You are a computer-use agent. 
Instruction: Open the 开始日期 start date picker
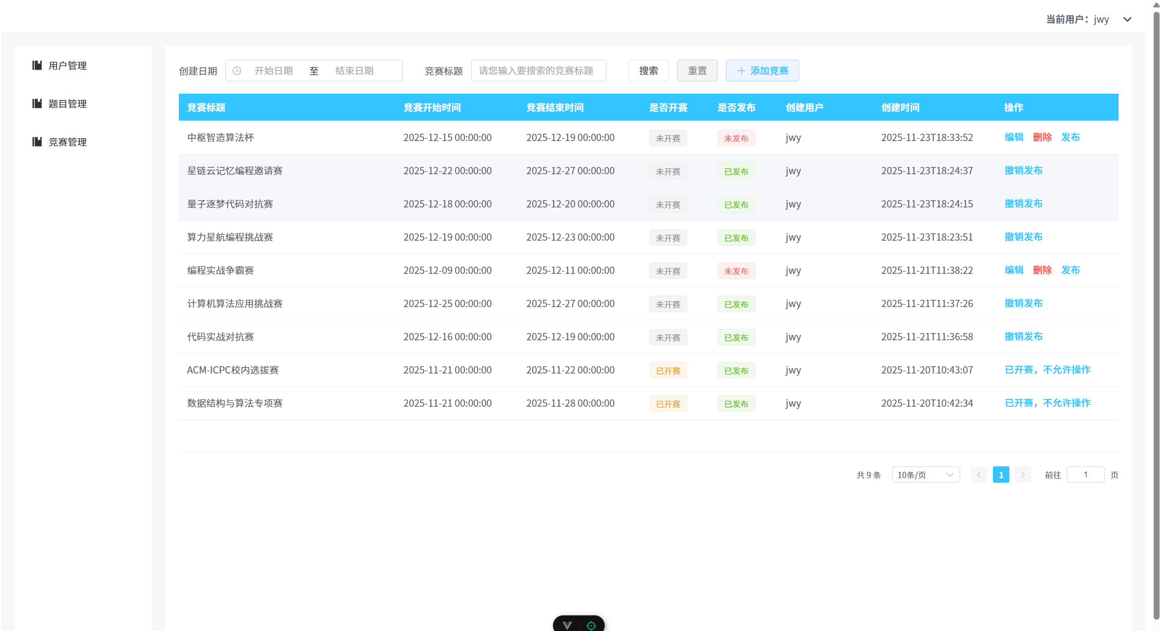pos(274,71)
